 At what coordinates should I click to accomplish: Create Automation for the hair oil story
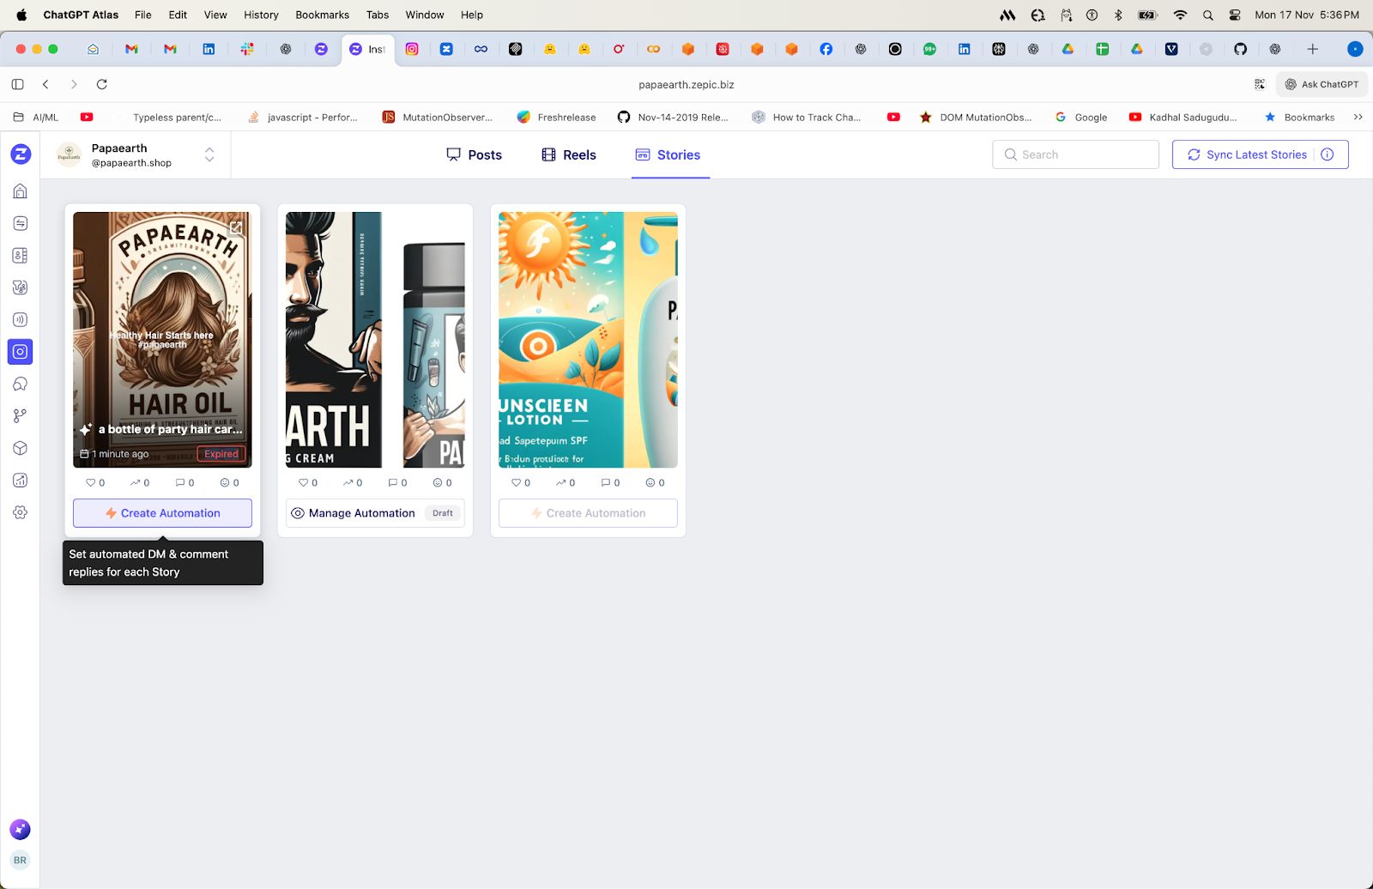point(162,513)
